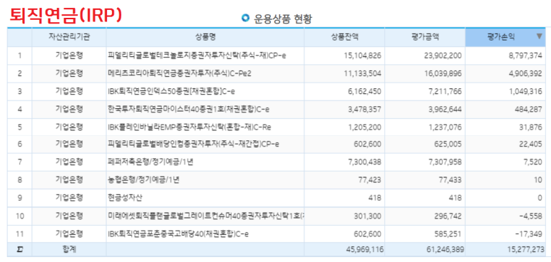Click the sigma total icon
The image size is (551, 262).
pos(19,250)
